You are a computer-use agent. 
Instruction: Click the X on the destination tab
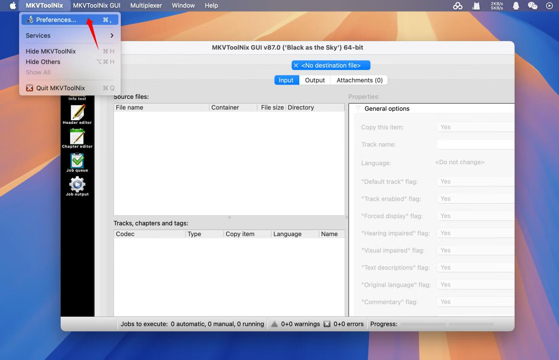pos(296,65)
